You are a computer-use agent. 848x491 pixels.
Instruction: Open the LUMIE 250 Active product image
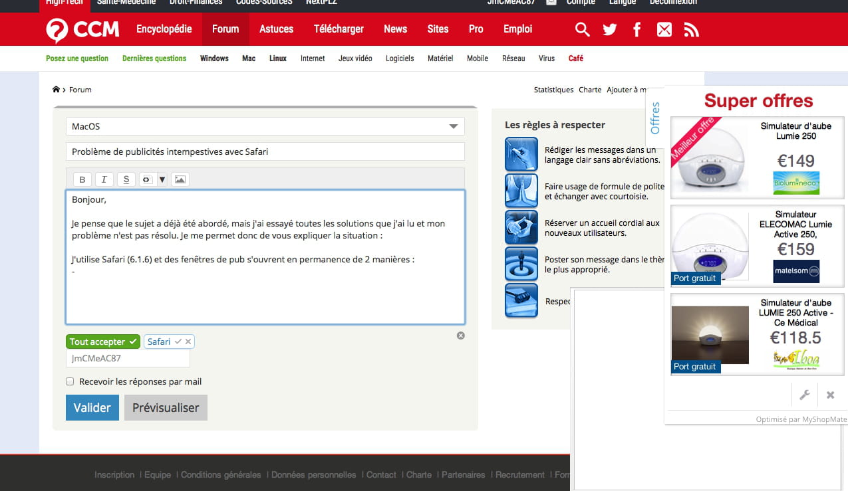coord(711,334)
